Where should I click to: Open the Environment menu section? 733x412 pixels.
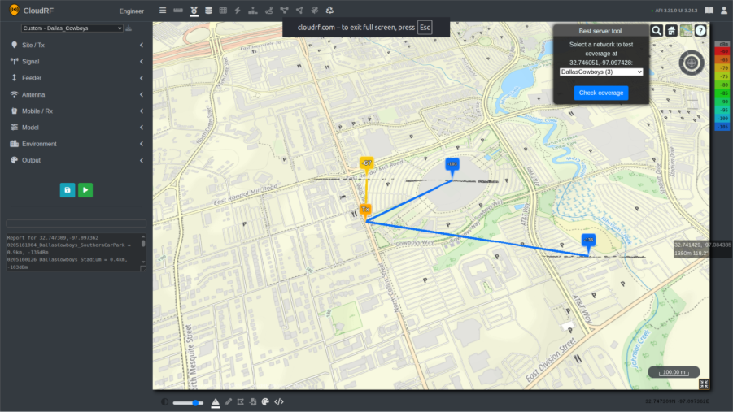[76, 144]
